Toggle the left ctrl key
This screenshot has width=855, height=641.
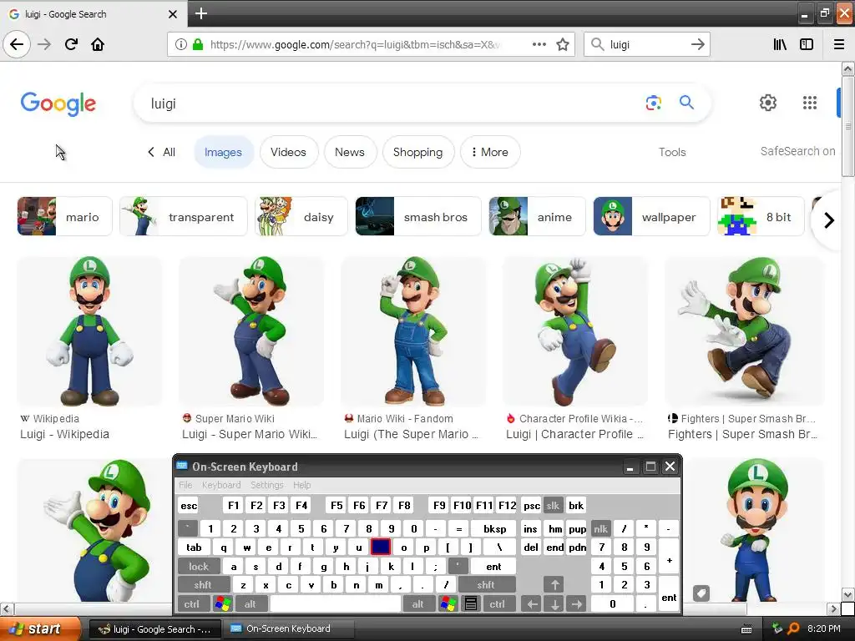coord(192,604)
